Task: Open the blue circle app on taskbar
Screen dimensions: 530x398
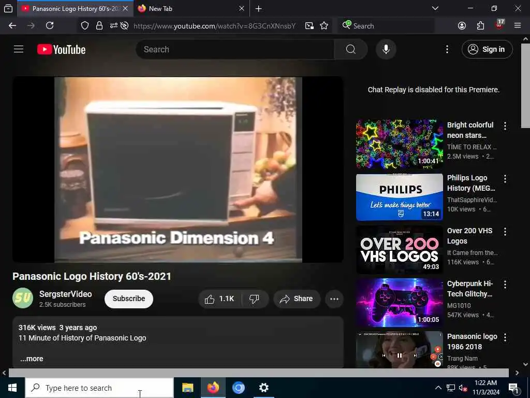Action: pyautogui.click(x=238, y=388)
